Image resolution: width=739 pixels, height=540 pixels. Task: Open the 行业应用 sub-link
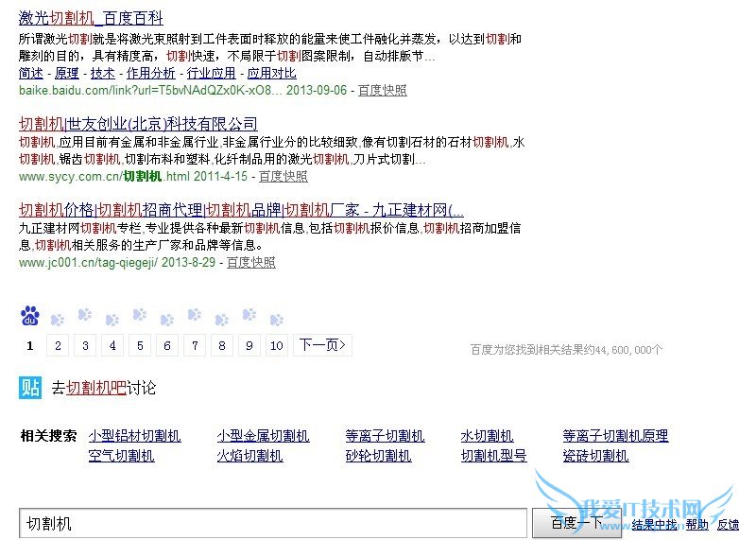pos(211,73)
